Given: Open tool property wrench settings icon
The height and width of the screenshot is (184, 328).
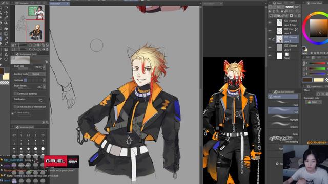Looking at the screenshot, I should tap(47, 123).
